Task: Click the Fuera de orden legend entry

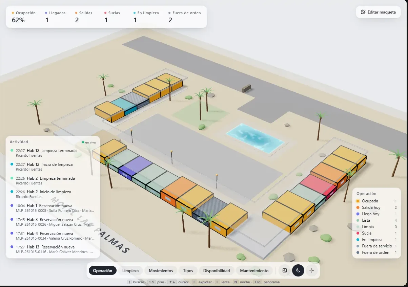Action: click(x=376, y=252)
